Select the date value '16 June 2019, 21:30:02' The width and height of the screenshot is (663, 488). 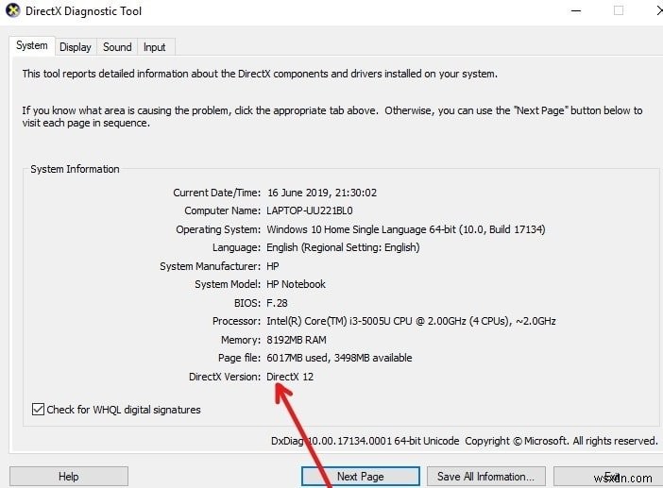[x=322, y=193]
